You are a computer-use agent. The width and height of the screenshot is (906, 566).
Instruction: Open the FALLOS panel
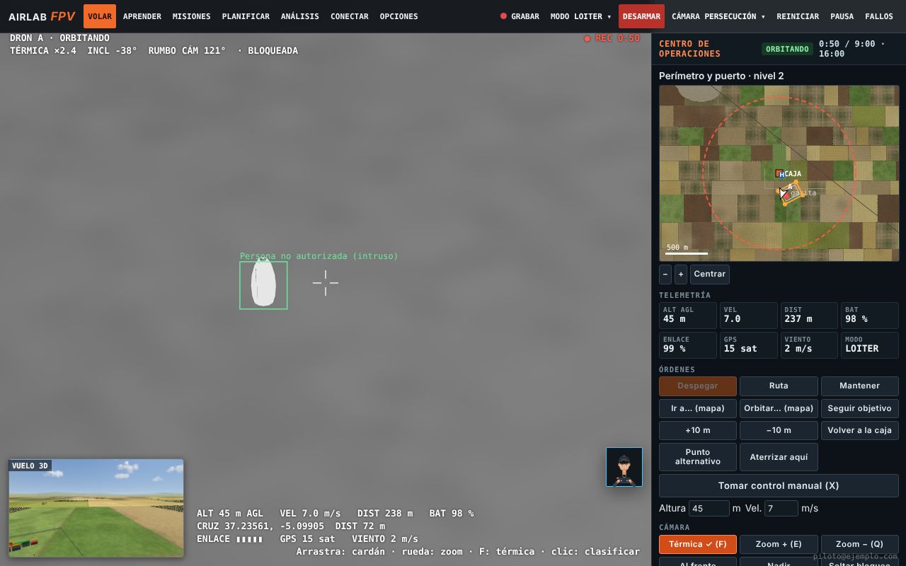coord(879,16)
